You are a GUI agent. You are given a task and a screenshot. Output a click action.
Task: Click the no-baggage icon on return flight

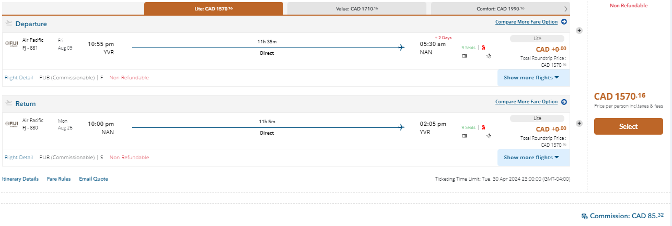pos(483,127)
